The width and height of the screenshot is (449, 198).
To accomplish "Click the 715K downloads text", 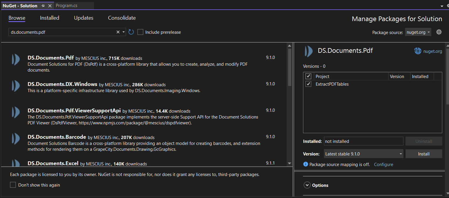I will (x=125, y=58).
